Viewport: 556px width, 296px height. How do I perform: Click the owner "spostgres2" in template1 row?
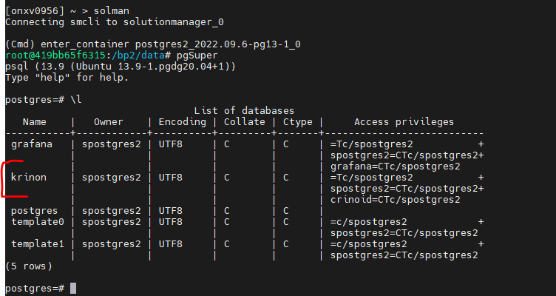tap(112, 243)
